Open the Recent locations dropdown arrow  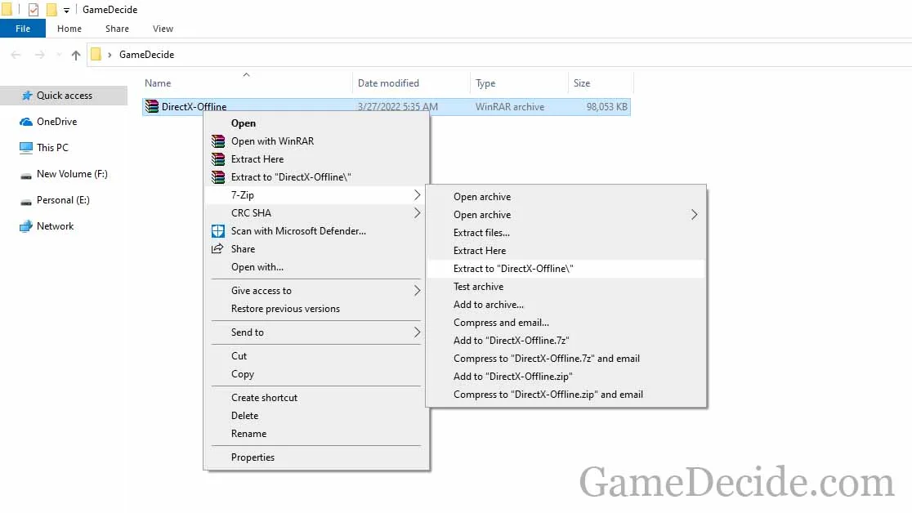point(59,55)
